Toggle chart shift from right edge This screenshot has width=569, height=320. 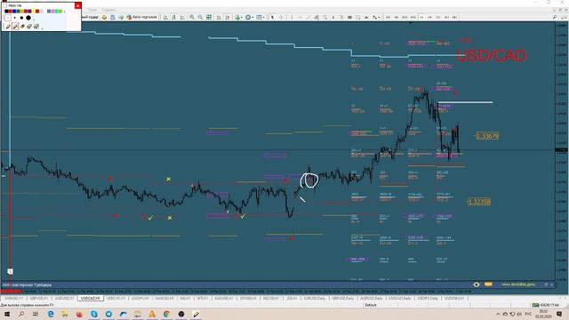228,17
